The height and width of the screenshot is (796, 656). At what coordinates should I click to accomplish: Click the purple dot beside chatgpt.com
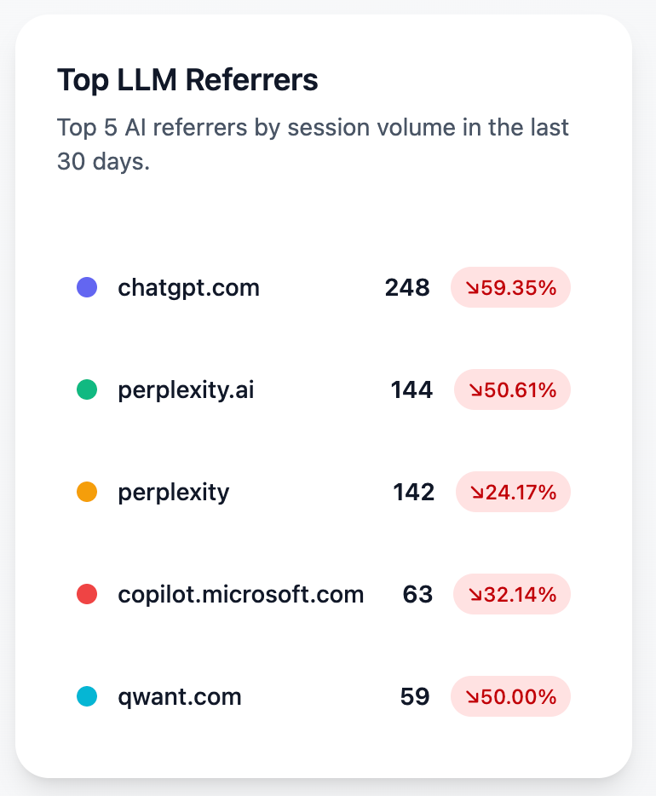86,287
